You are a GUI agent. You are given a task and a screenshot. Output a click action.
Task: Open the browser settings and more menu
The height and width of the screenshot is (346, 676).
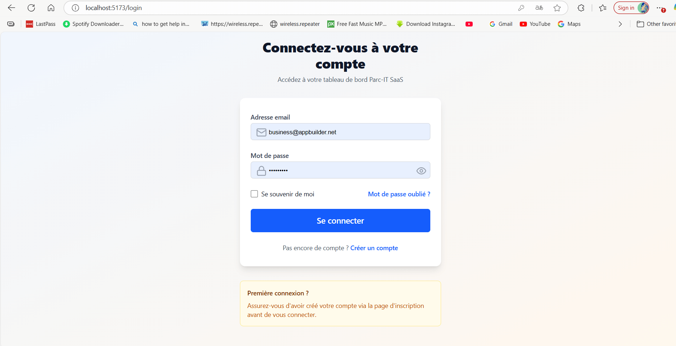coord(659,8)
